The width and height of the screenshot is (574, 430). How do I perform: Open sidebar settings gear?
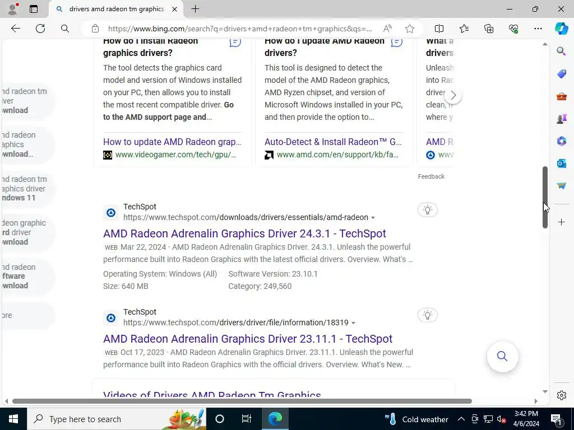(561, 395)
